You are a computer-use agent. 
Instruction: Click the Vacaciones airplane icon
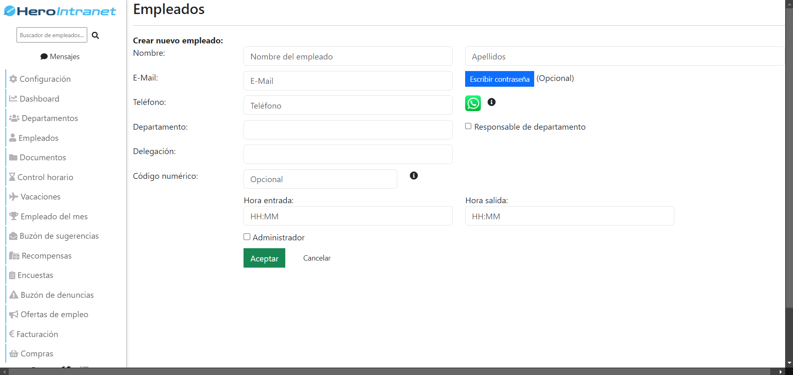coord(14,197)
